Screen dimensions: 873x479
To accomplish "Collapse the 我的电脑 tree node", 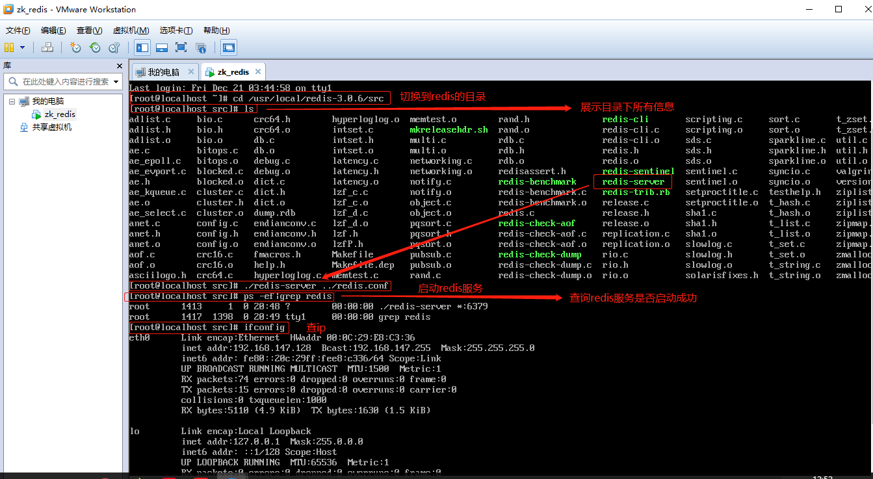I will pos(11,101).
